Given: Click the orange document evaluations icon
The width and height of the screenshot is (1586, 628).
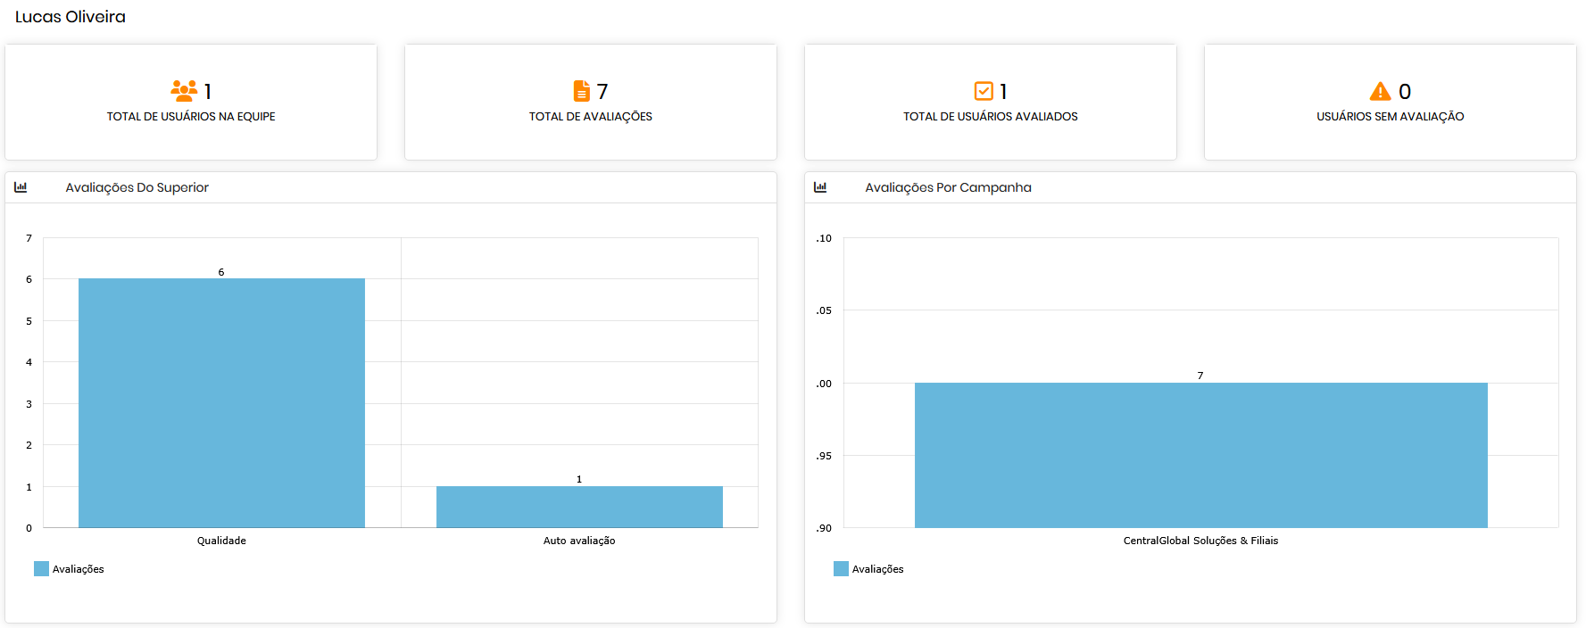Looking at the screenshot, I should tap(581, 91).
